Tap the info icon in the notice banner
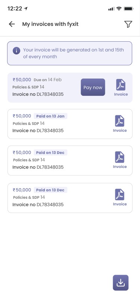Image resolution: width=140 pixels, height=305 pixels. (16, 51)
